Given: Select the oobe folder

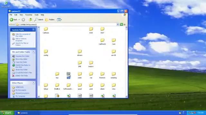Looking at the screenshot, I should tap(80, 75).
